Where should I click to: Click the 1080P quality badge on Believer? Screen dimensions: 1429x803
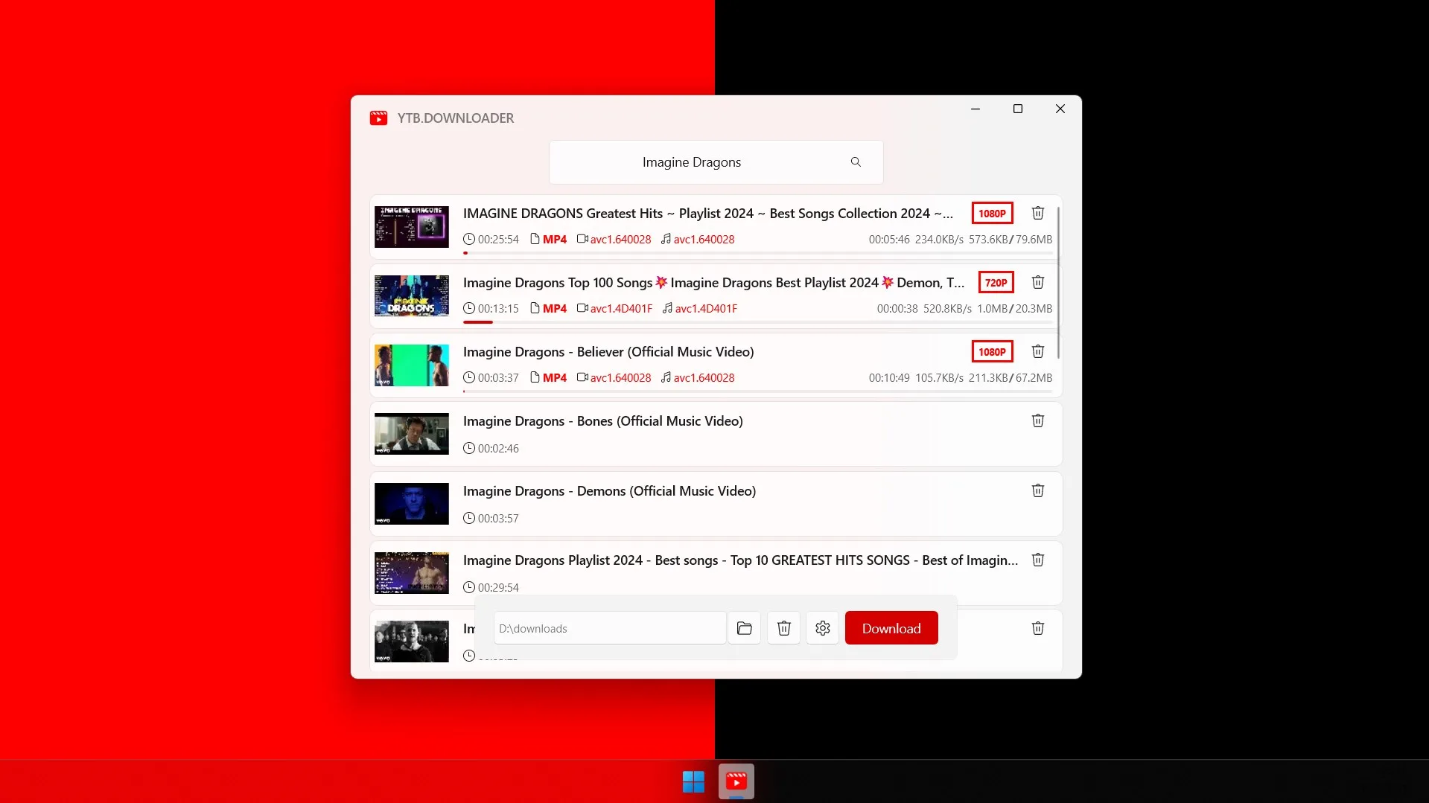tap(992, 351)
